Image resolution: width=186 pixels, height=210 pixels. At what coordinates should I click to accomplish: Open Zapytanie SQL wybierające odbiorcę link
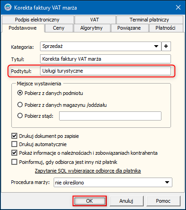coord(88,171)
